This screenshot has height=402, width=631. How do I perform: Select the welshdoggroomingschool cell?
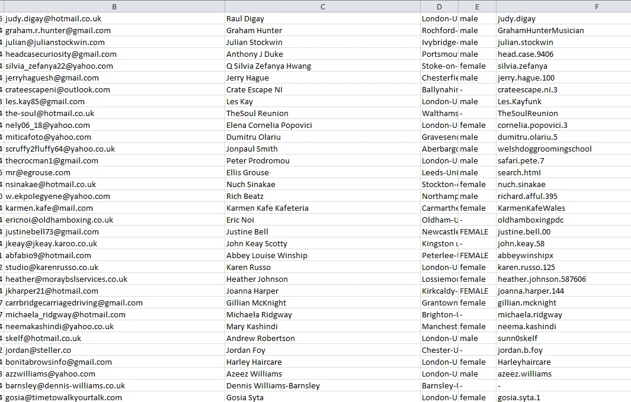pos(544,149)
